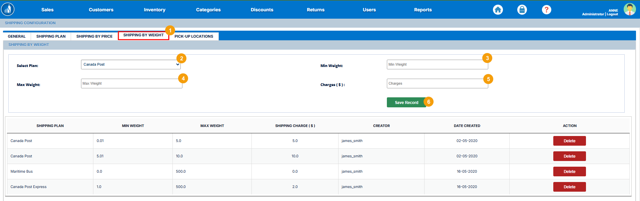This screenshot has width=640, height=201.
Task: Click into the Max Weight field
Action: (131, 84)
